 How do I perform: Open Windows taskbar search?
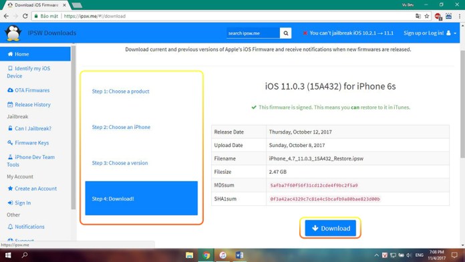25,255
